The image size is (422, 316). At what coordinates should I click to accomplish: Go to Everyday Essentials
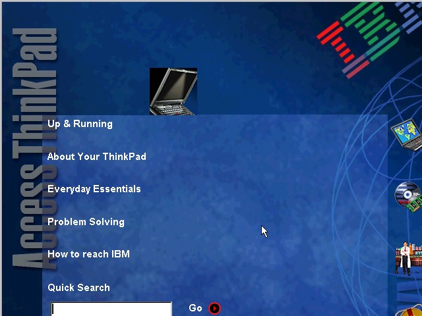click(x=94, y=189)
